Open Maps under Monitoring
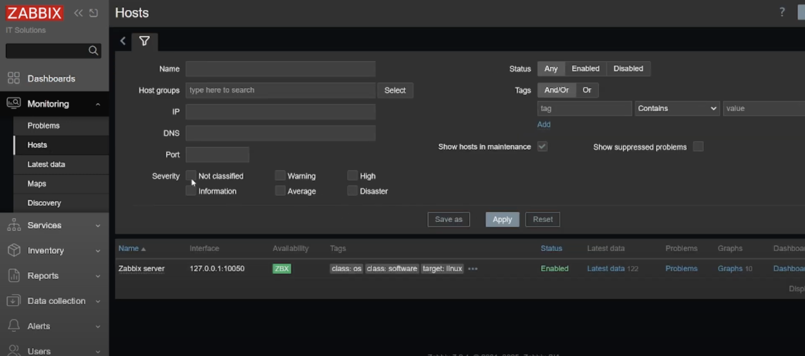 [x=37, y=183]
